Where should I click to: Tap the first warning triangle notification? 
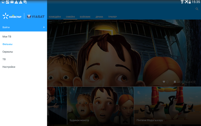16,2
